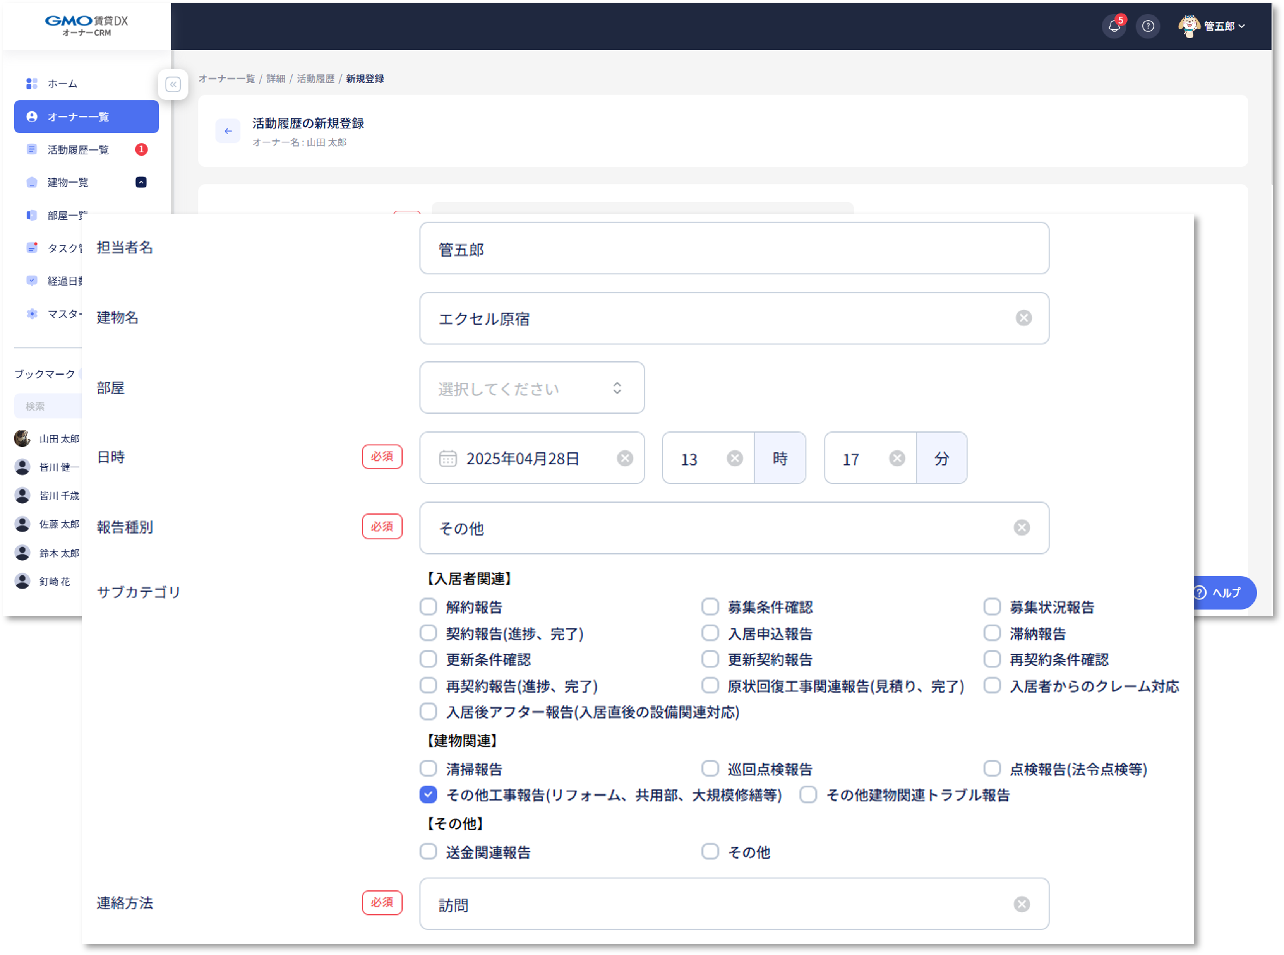Go to 活動履歴 breadcrumb link
The image size is (1284, 955).
coord(316,79)
